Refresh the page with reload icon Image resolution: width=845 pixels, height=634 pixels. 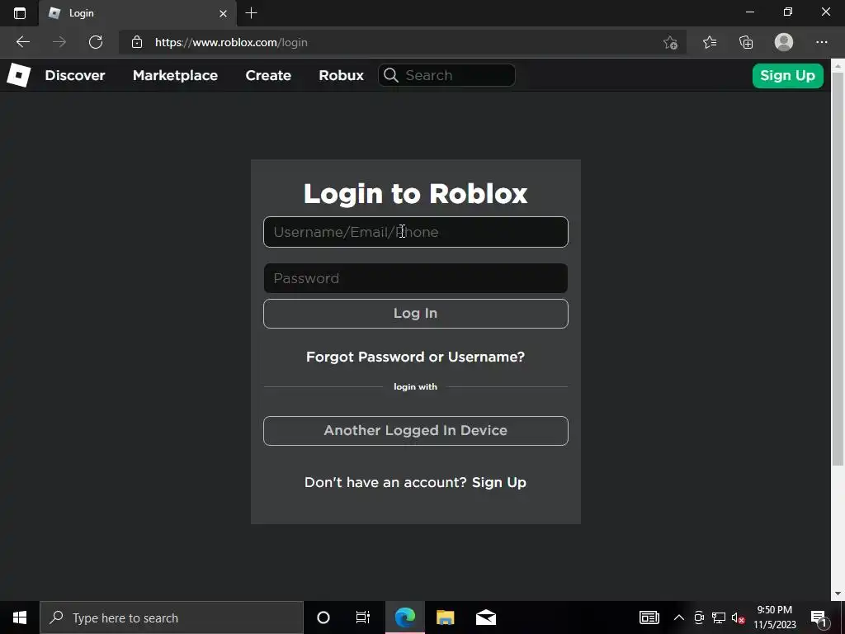tap(96, 42)
